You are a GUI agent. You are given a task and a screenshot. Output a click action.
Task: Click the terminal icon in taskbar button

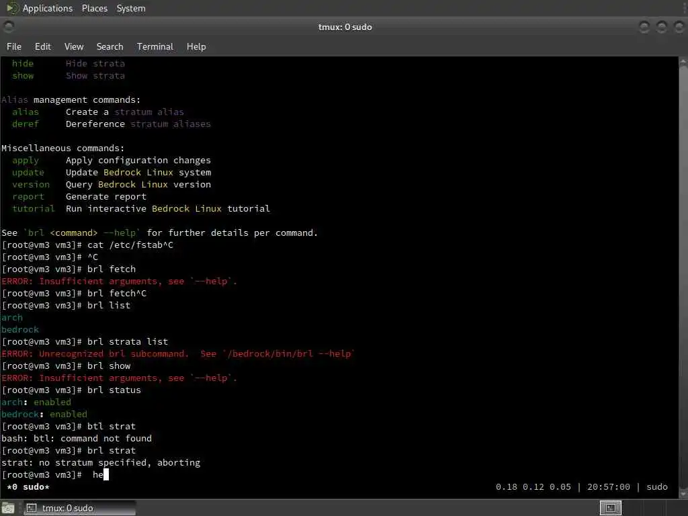point(31,508)
